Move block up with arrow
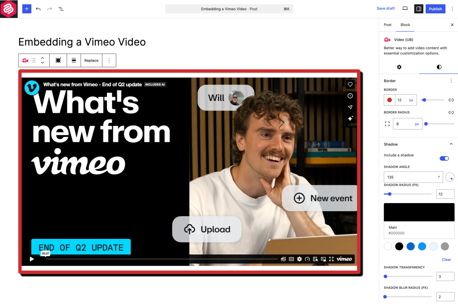Screen dimensions: 458x304 click(42, 58)
